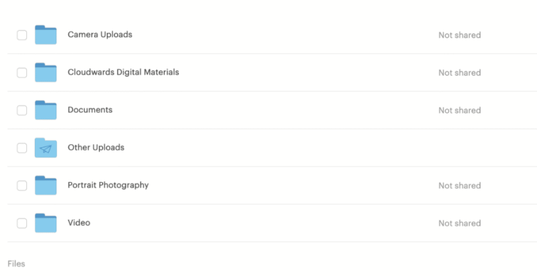This screenshot has height=276, width=537.
Task: Select the Documents row checkbox
Action: pyautogui.click(x=22, y=110)
